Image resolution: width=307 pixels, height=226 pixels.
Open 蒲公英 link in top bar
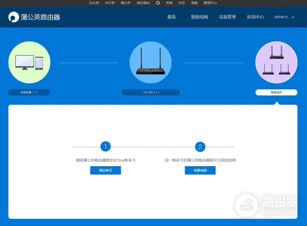pyautogui.click(x=125, y=3)
